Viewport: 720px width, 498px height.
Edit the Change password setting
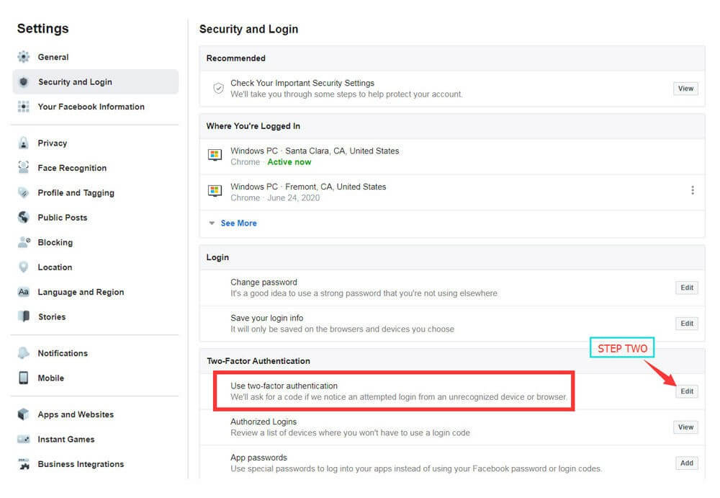(x=686, y=288)
